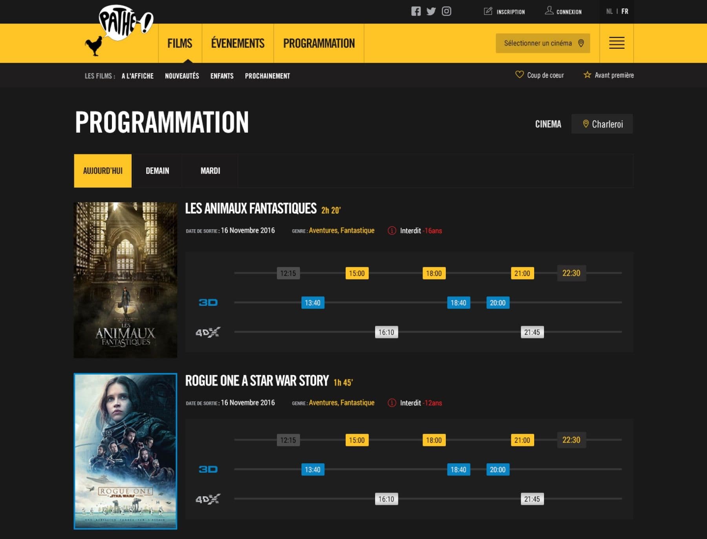
Task: Open Pathé Facebook page icon
Action: [416, 11]
